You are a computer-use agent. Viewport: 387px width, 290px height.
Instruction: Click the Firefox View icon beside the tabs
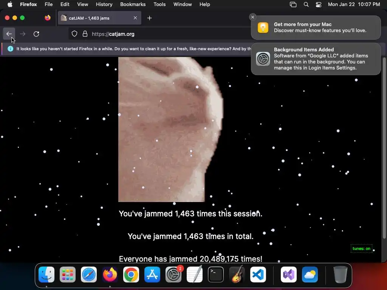pyautogui.click(x=47, y=18)
